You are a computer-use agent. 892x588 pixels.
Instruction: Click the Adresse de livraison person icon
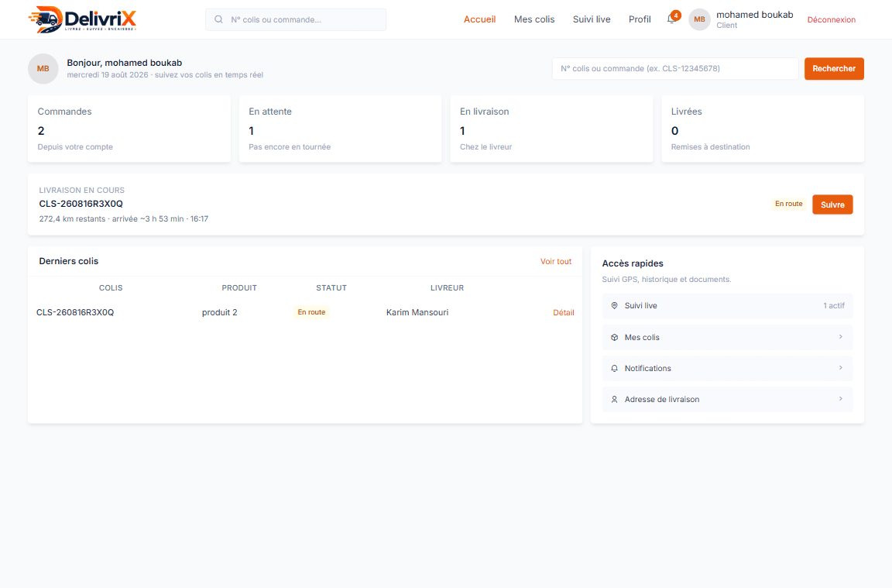coord(614,400)
